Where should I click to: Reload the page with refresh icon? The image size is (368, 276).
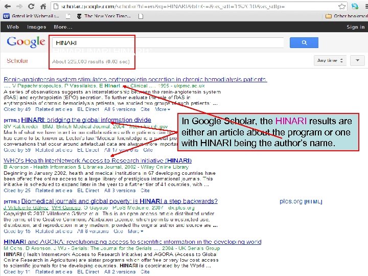[x=31, y=6]
